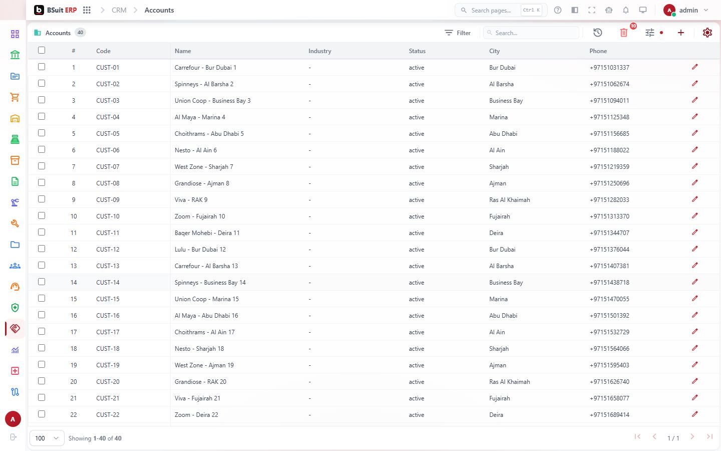
Task: Click phone number +97151219359
Action: click(x=609, y=167)
